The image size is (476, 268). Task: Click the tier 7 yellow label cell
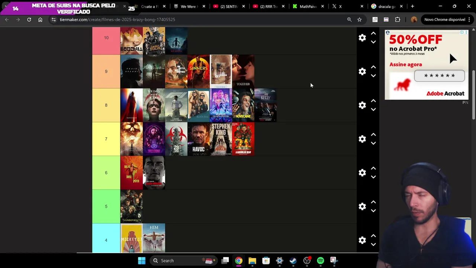point(106,139)
